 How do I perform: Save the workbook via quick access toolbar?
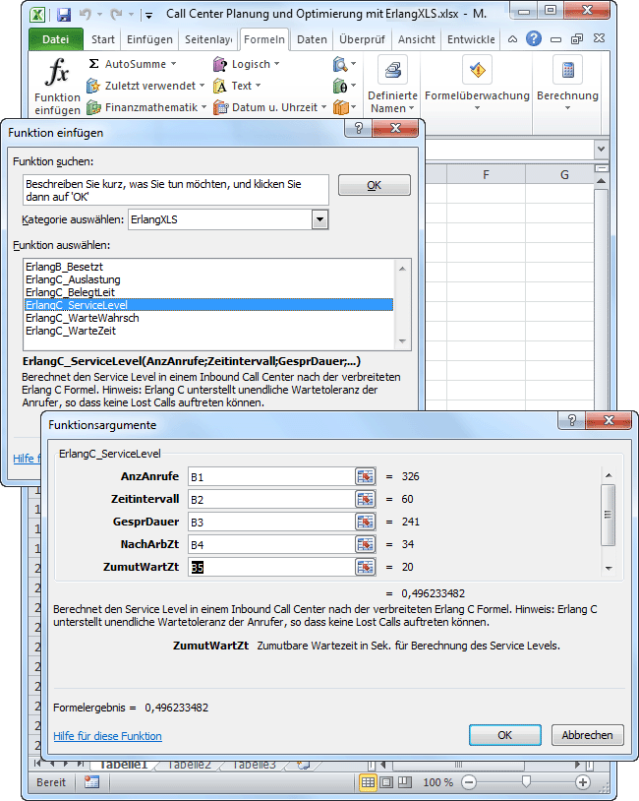click(x=63, y=15)
